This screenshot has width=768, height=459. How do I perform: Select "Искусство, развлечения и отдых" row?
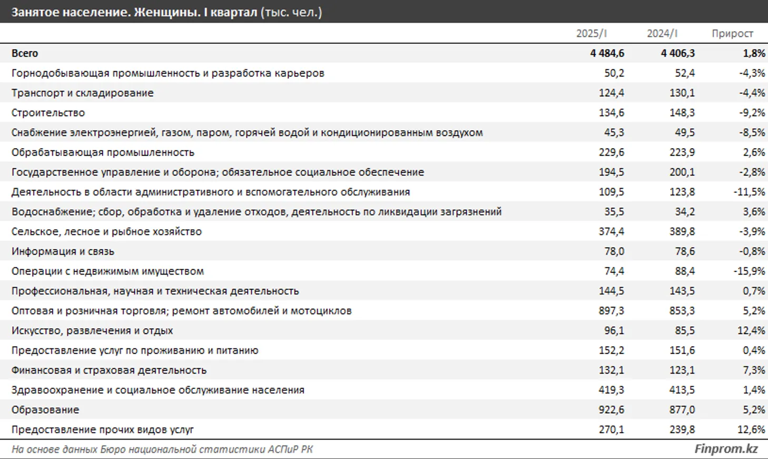(x=92, y=331)
